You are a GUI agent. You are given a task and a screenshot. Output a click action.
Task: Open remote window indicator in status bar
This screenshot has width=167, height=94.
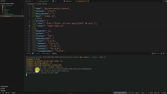coord(1,93)
